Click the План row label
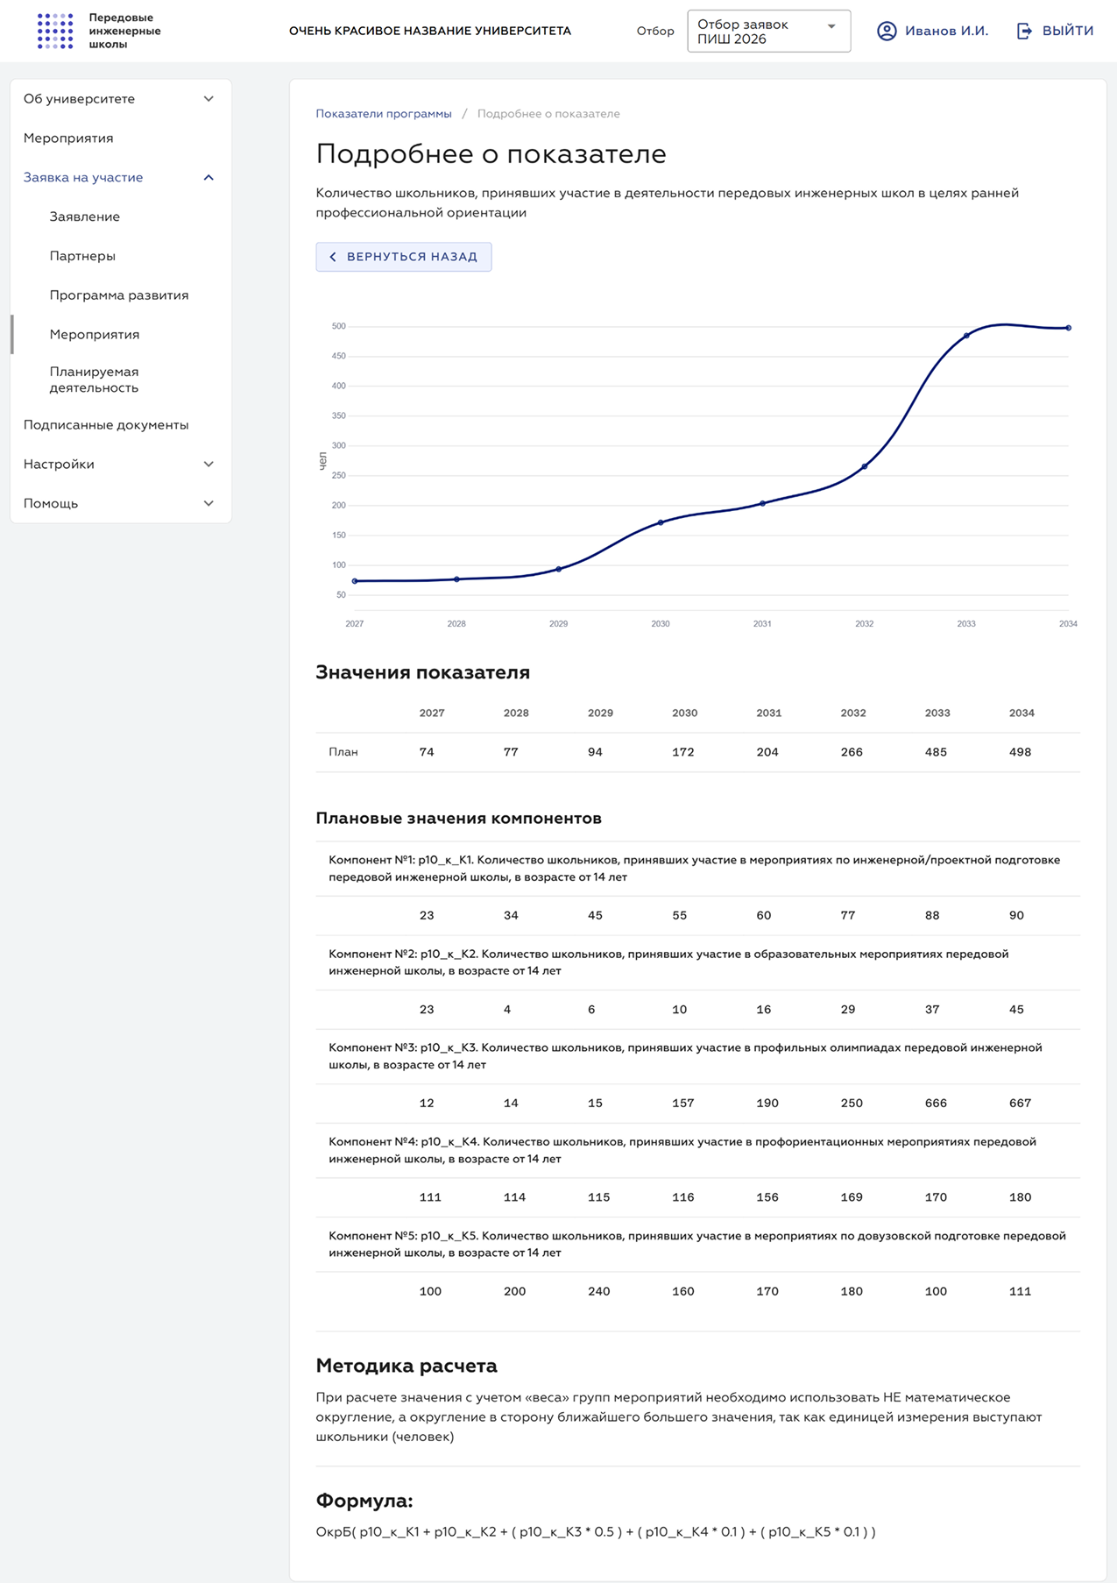 343,752
